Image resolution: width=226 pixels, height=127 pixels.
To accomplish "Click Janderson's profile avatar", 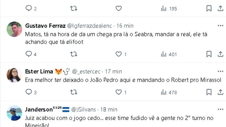I will pyautogui.click(x=14, y=113).
